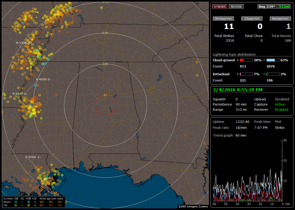Click the old +CG yellow symbol in the legend

[x=29, y=205]
